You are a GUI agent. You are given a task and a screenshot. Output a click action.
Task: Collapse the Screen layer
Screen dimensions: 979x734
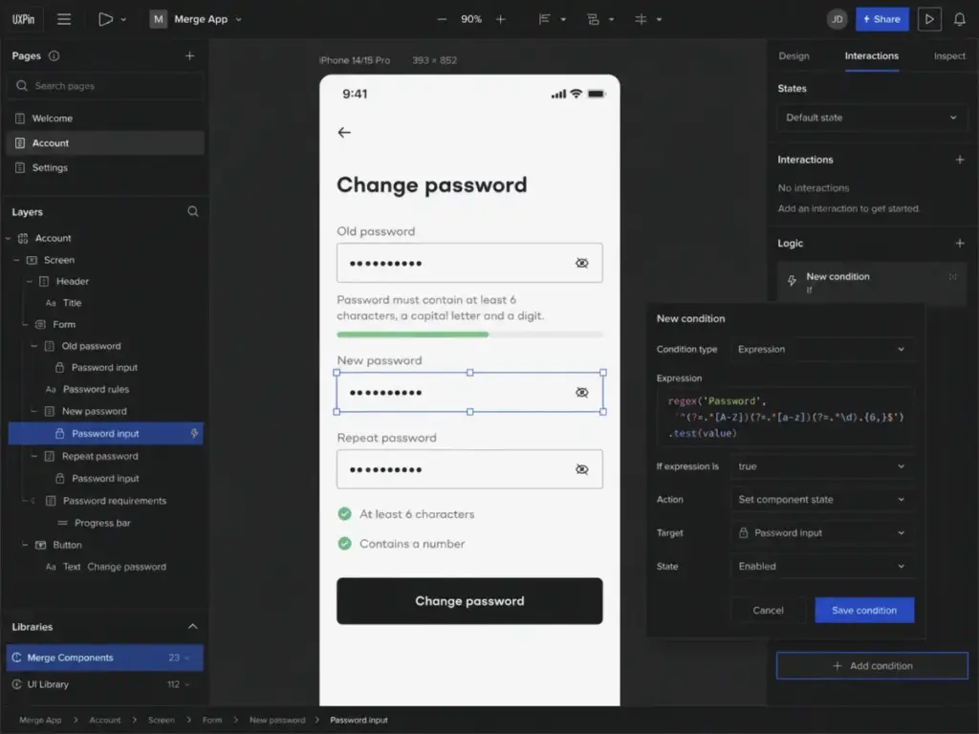click(x=17, y=260)
